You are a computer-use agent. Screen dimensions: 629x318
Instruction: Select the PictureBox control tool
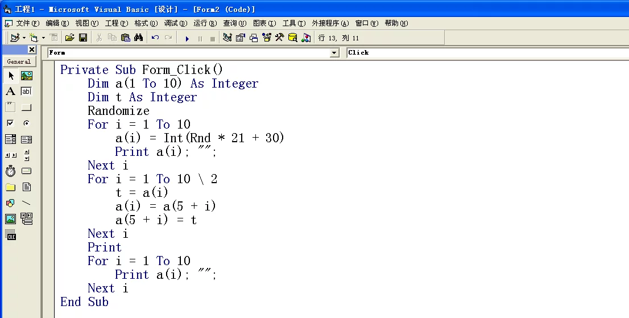click(27, 76)
